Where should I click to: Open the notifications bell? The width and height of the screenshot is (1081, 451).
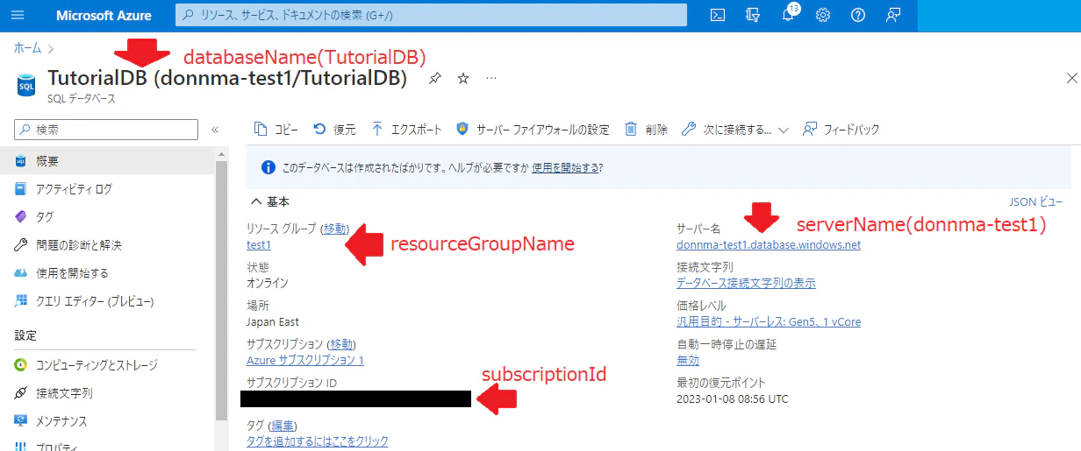[x=788, y=15]
